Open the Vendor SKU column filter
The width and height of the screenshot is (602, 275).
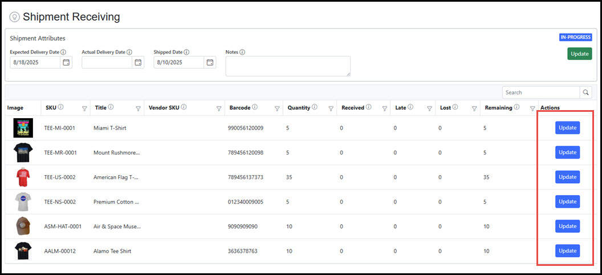point(219,108)
